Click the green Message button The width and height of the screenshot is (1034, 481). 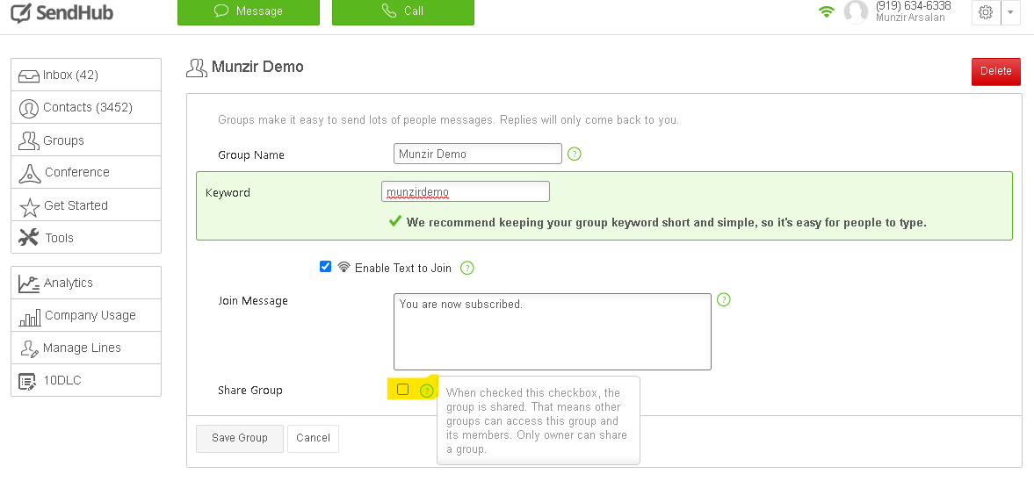(x=249, y=11)
